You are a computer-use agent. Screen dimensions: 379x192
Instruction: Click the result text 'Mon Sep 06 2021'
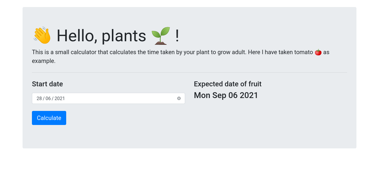[x=226, y=95]
